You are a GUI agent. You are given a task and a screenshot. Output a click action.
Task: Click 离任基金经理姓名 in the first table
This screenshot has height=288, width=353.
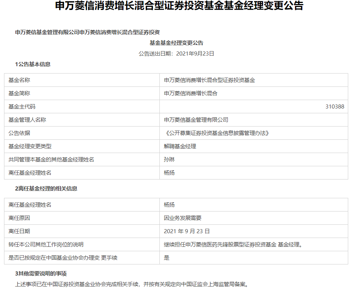[30, 173]
